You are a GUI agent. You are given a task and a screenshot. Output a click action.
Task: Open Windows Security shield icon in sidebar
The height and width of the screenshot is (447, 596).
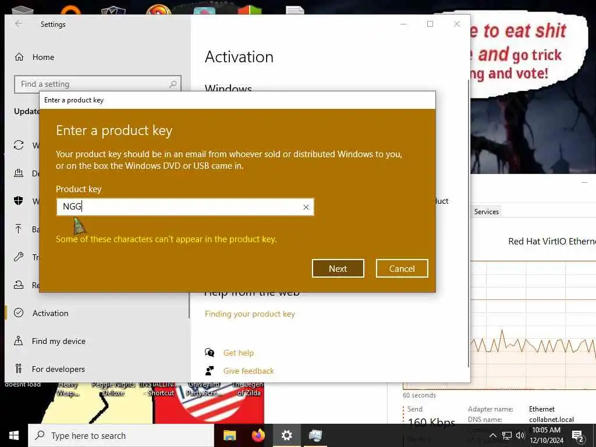[x=19, y=201]
